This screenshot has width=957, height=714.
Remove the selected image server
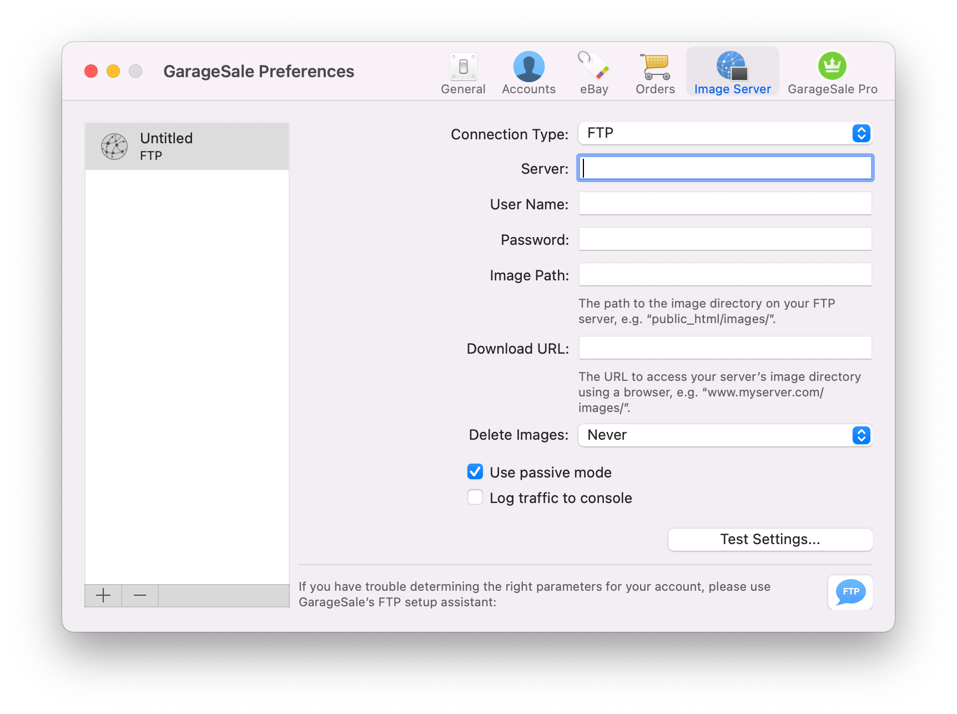coord(140,596)
